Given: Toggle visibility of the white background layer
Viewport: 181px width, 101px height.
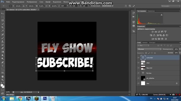Looking at the screenshot, I should click(x=138, y=83).
